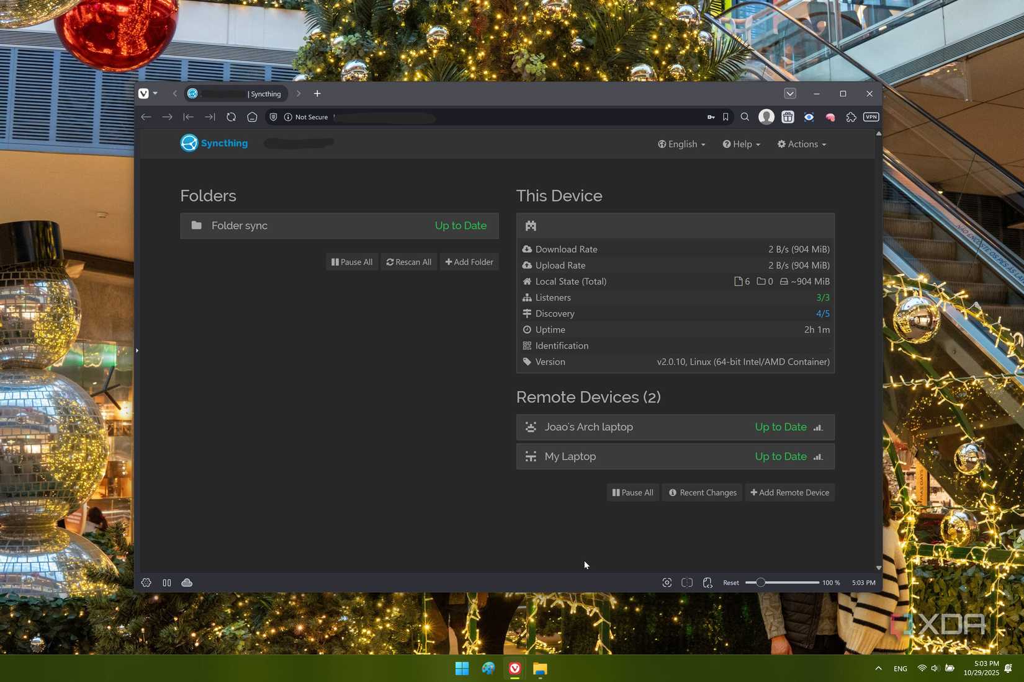Viewport: 1024px width, 682px height.
Task: Expand the Folder sync panel
Action: (339, 226)
